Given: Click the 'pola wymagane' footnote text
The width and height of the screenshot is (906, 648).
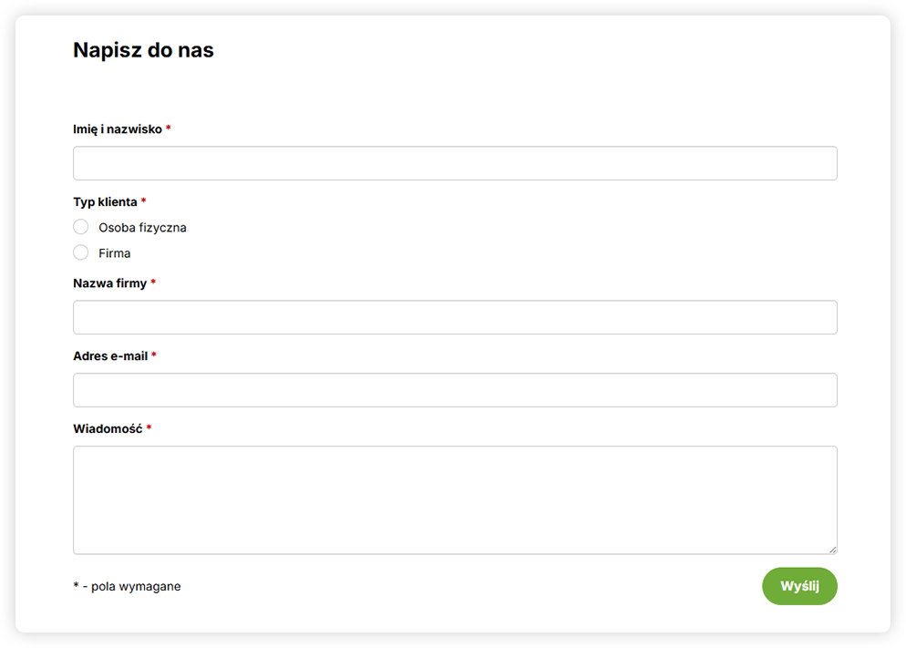Looking at the screenshot, I should point(136,587).
